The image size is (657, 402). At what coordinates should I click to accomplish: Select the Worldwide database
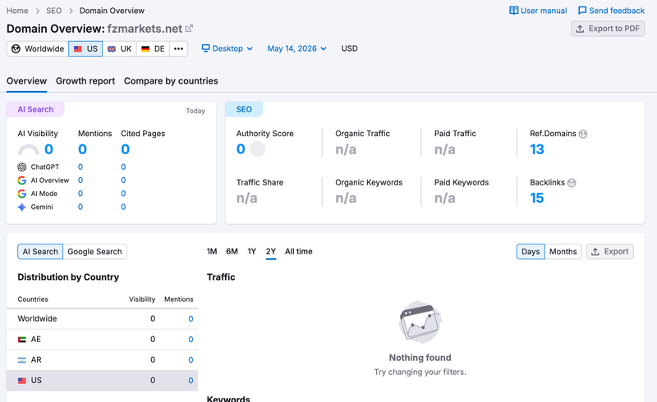(38, 48)
